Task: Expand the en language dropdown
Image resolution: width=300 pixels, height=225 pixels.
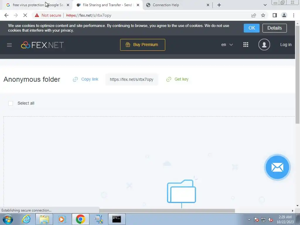Action: [227, 45]
